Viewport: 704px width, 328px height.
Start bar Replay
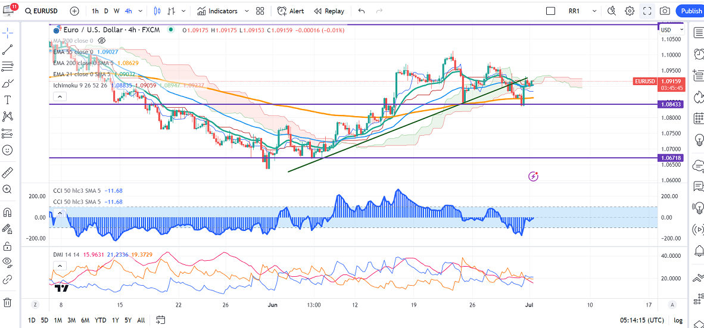coord(329,11)
